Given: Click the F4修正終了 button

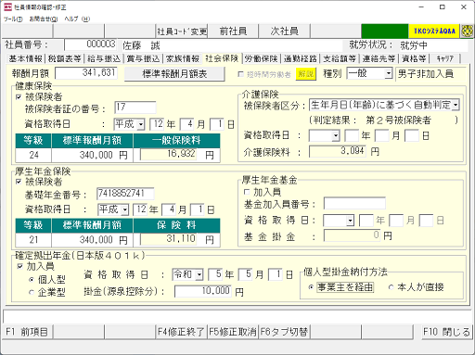Looking at the screenshot, I should coord(181,332).
